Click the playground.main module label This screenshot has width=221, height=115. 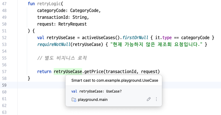(93, 100)
